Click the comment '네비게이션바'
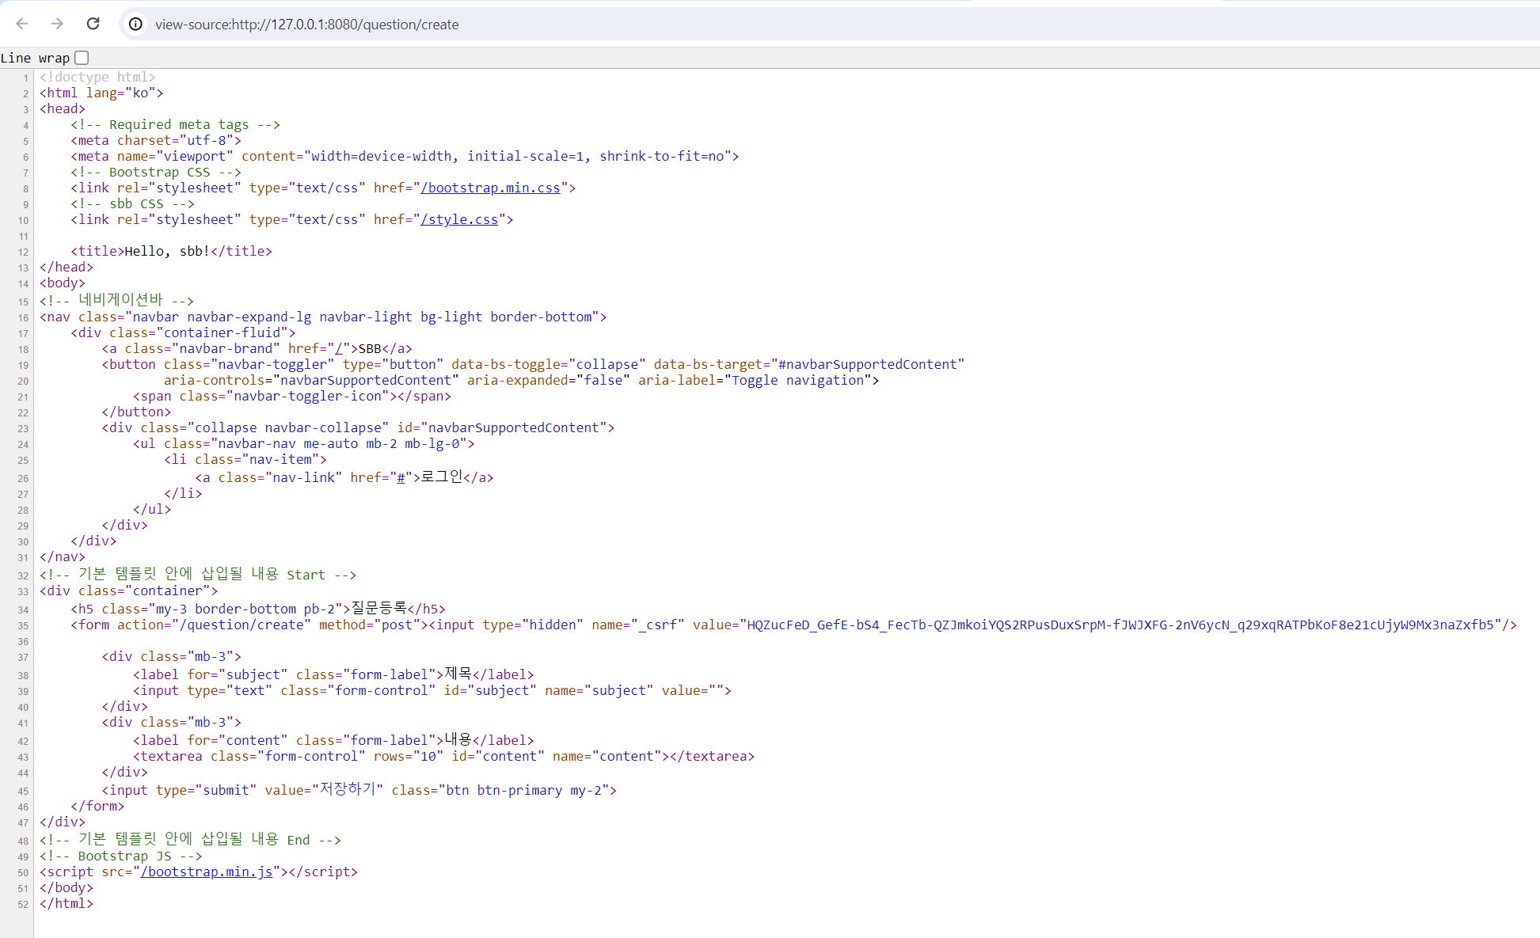The height and width of the screenshot is (938, 1540). (x=120, y=300)
